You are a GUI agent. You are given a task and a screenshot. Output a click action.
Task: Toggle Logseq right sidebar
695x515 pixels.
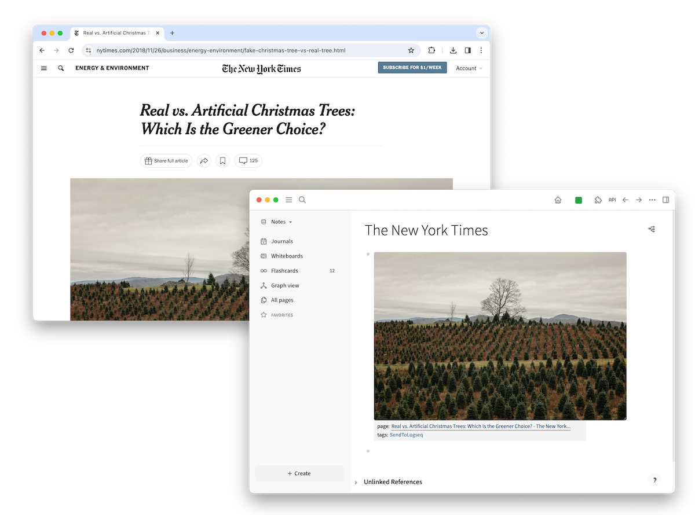click(x=666, y=200)
